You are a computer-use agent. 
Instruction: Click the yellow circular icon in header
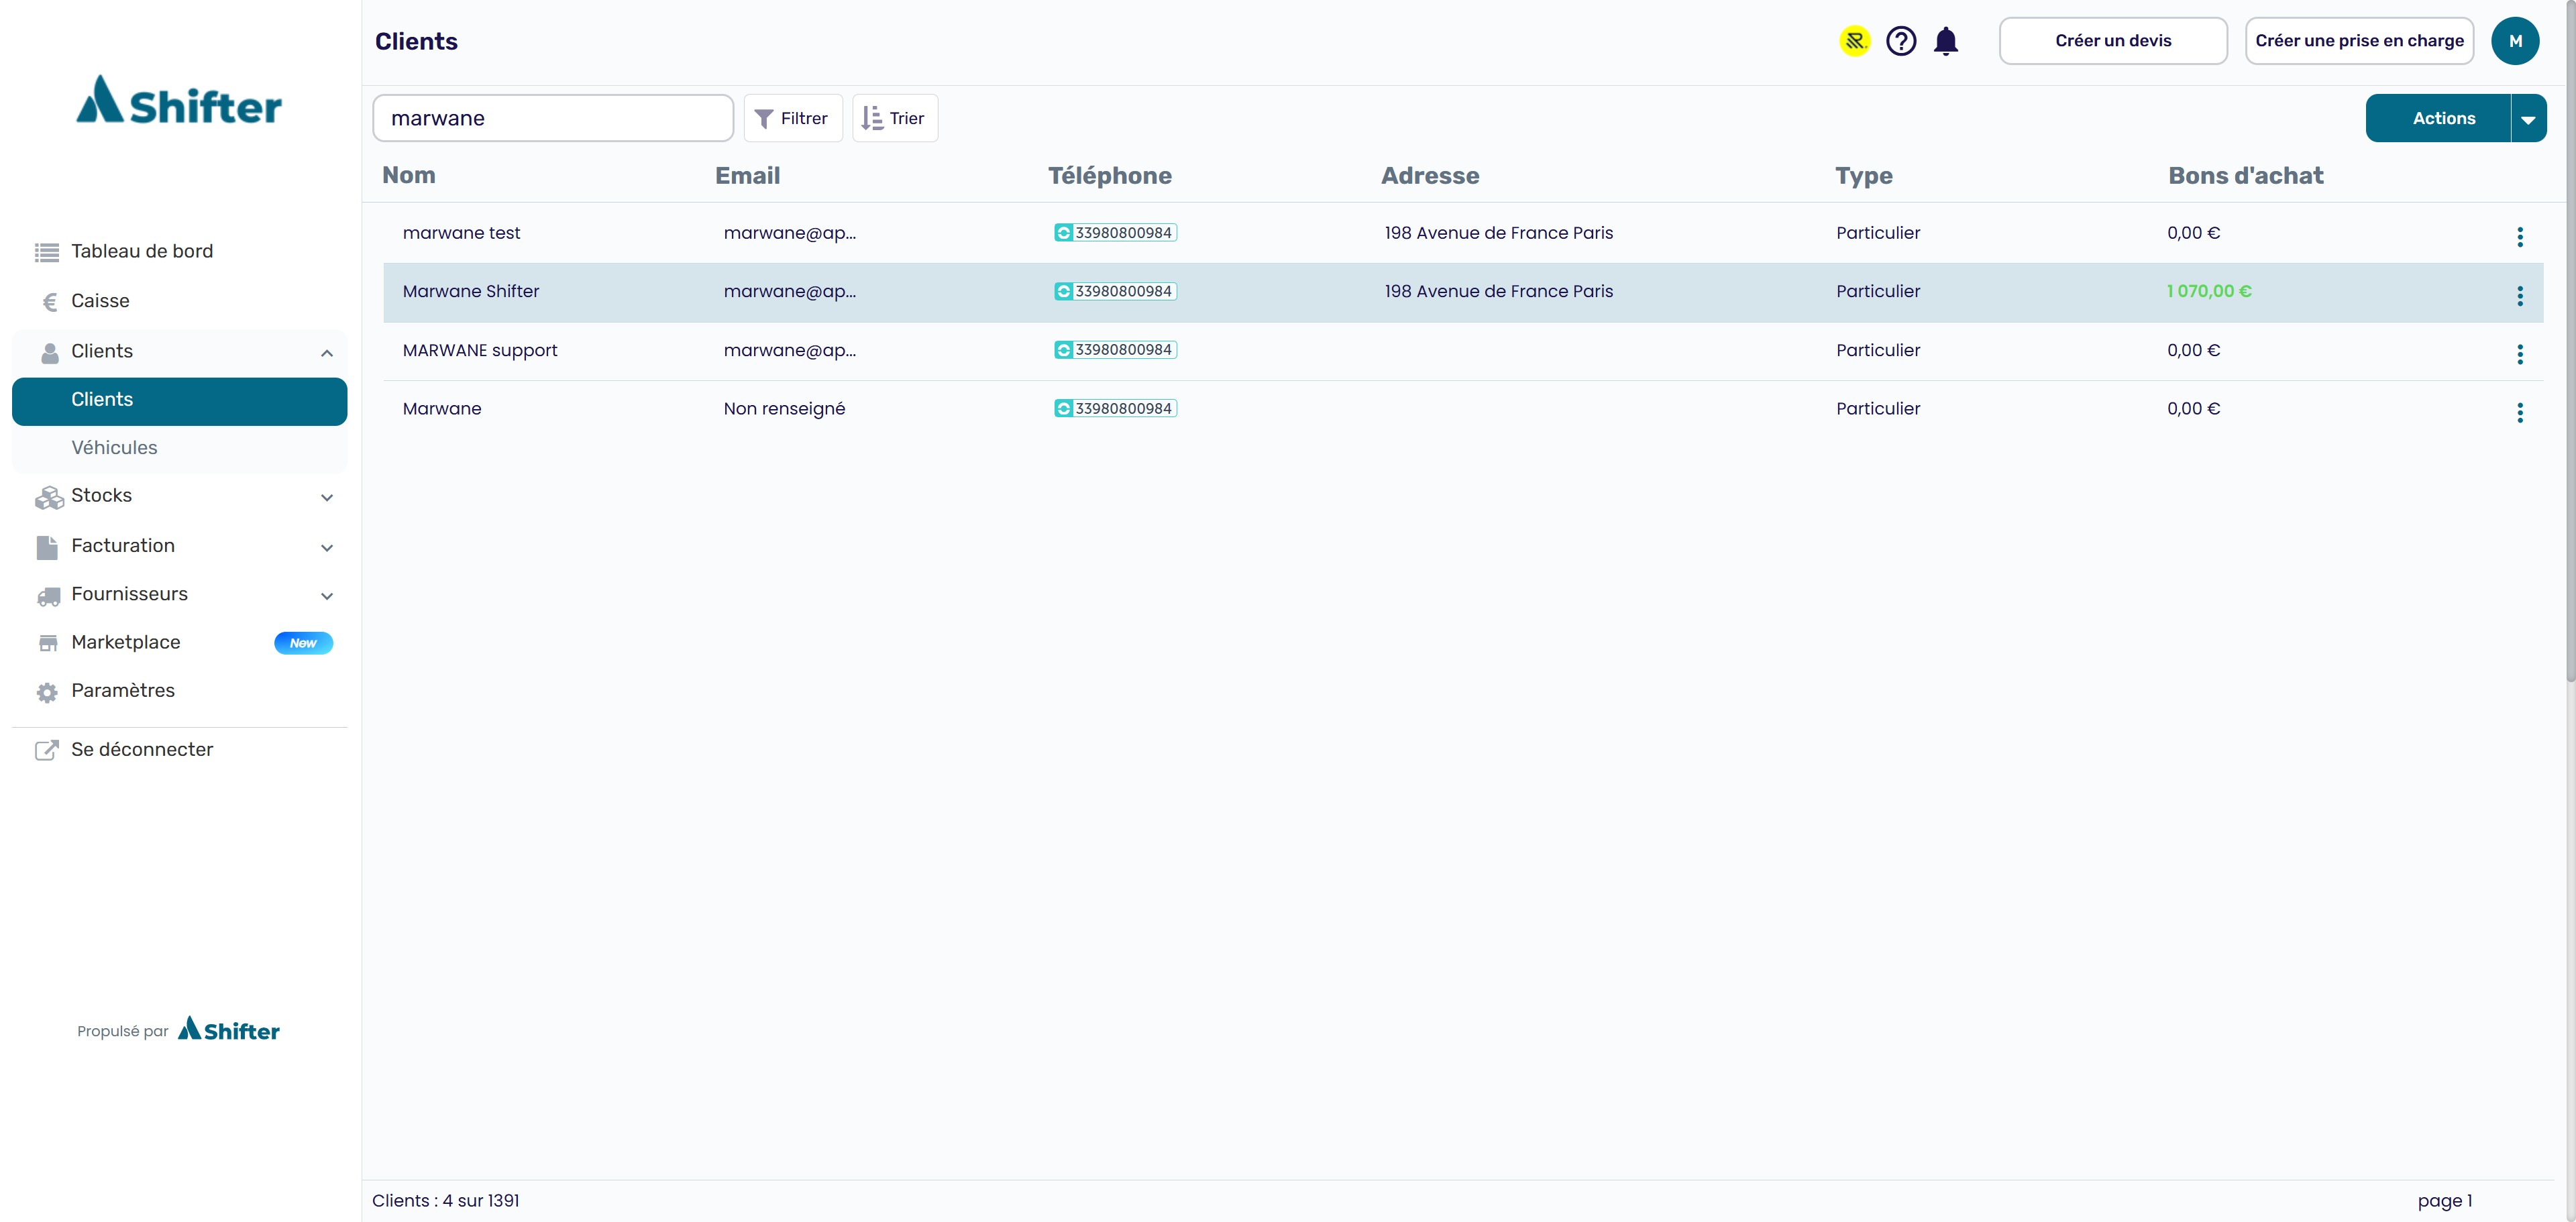click(1855, 41)
